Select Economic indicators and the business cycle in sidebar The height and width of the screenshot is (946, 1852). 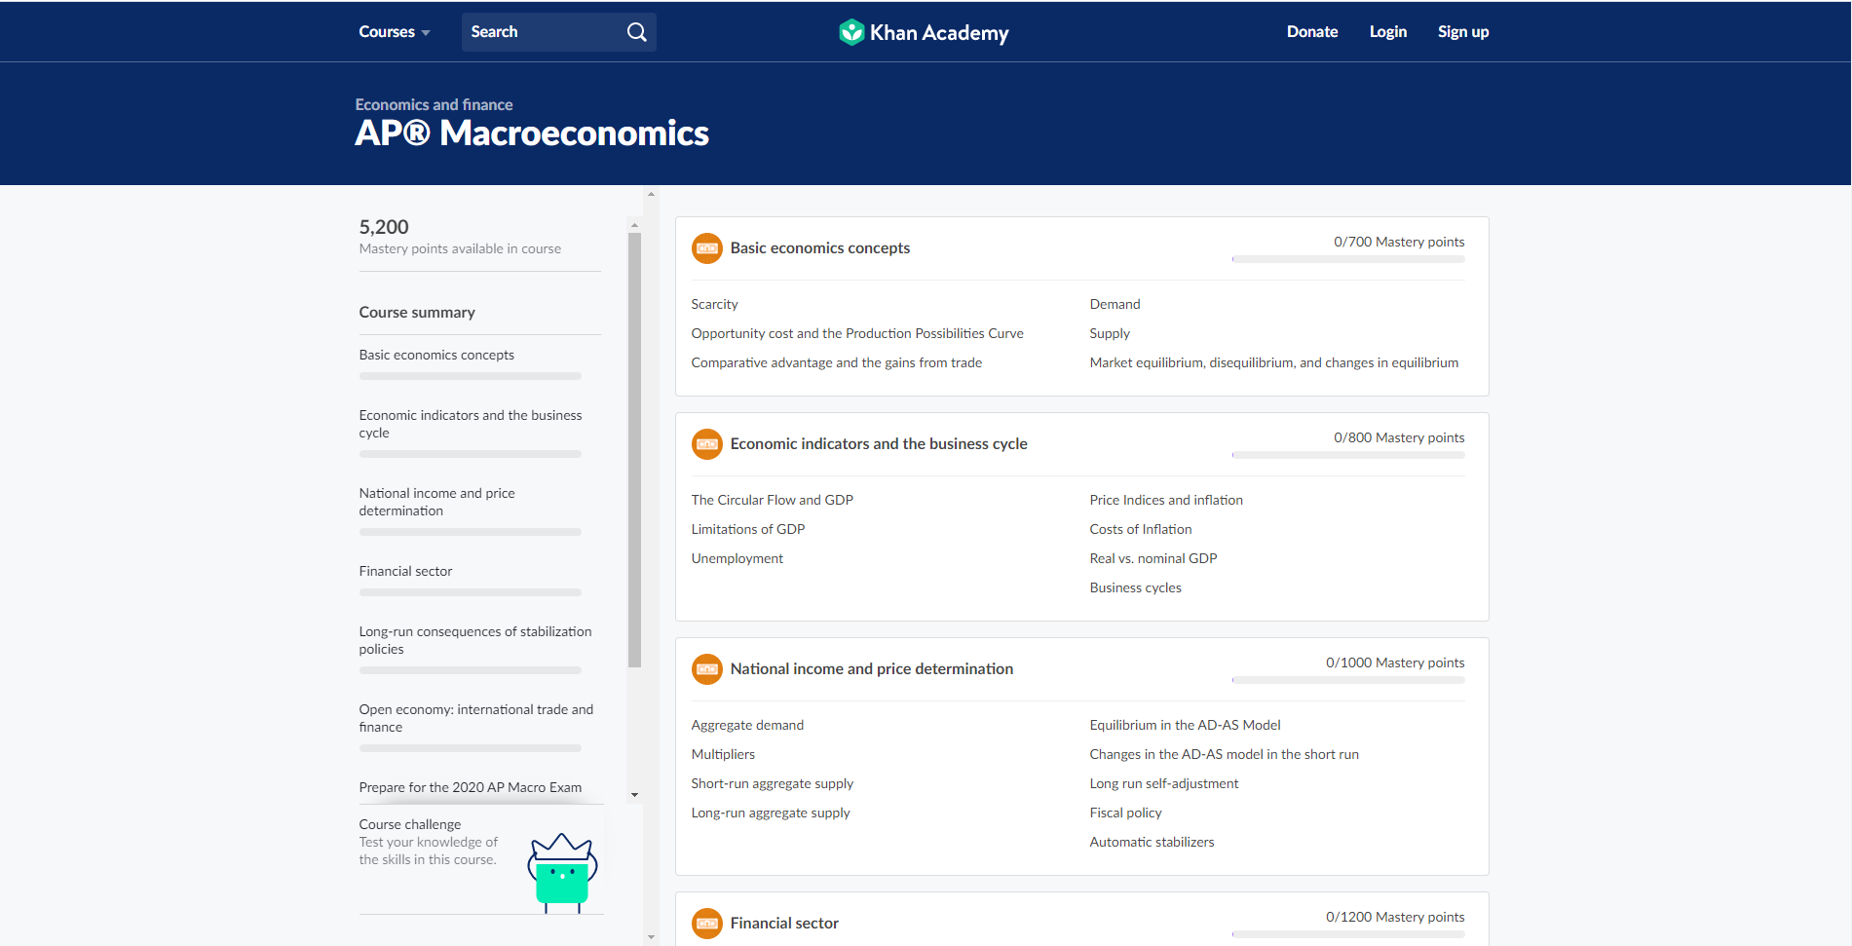pos(471,424)
